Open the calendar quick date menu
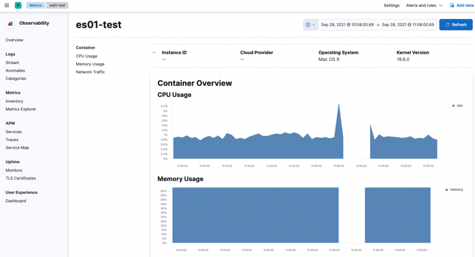Viewport: 475px width, 257px height. point(310,25)
